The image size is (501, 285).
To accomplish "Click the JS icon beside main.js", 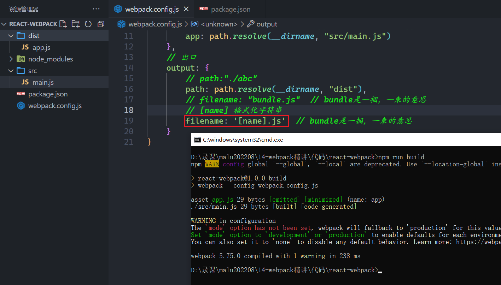I will tap(25, 82).
